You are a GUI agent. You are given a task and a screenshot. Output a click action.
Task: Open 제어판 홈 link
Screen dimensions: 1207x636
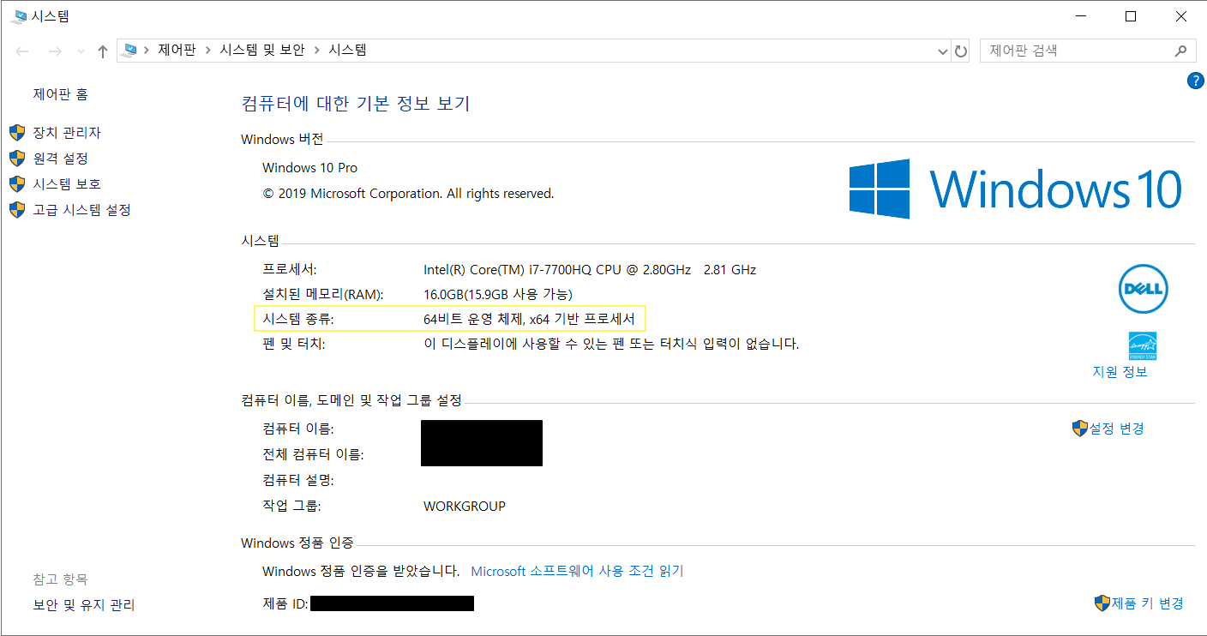(60, 94)
